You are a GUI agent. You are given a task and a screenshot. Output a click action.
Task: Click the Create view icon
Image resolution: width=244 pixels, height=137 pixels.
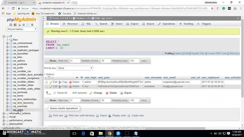point(129,116)
